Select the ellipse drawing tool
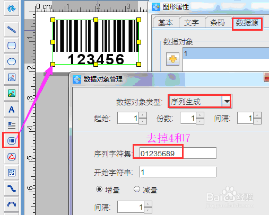 coord(12,61)
